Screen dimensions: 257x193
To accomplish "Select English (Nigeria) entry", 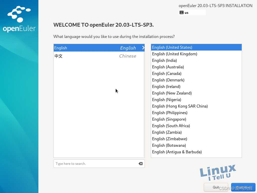I will pos(196,100).
